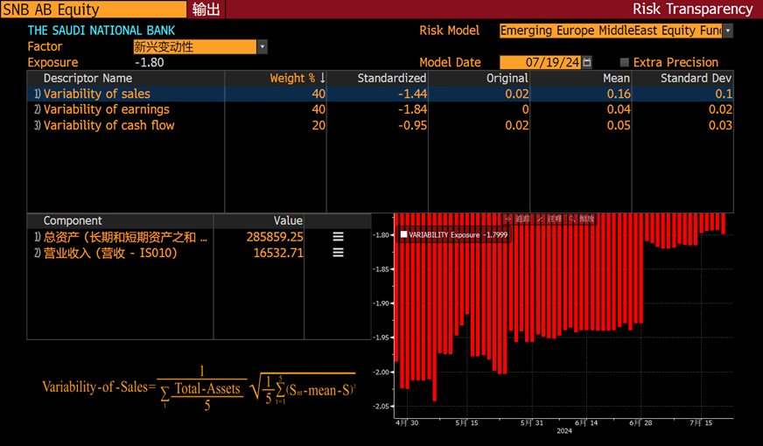Click the Risk Model selection field
Viewport: 763px width, 446px height.
click(x=611, y=31)
